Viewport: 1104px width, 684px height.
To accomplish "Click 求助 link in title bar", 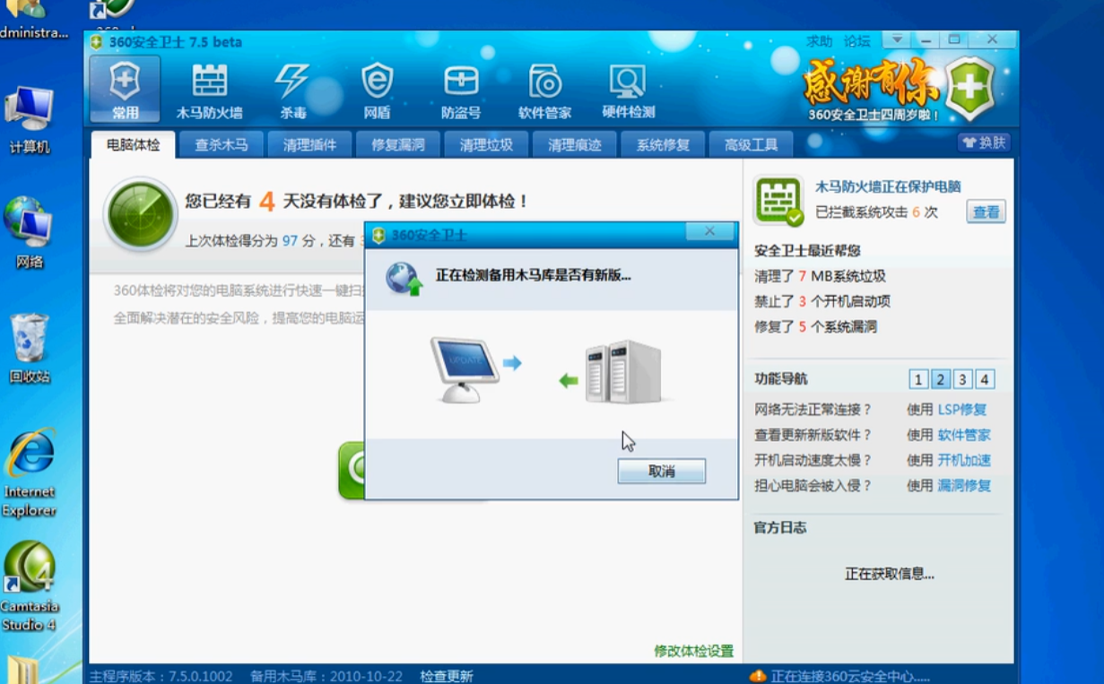I will 819,41.
